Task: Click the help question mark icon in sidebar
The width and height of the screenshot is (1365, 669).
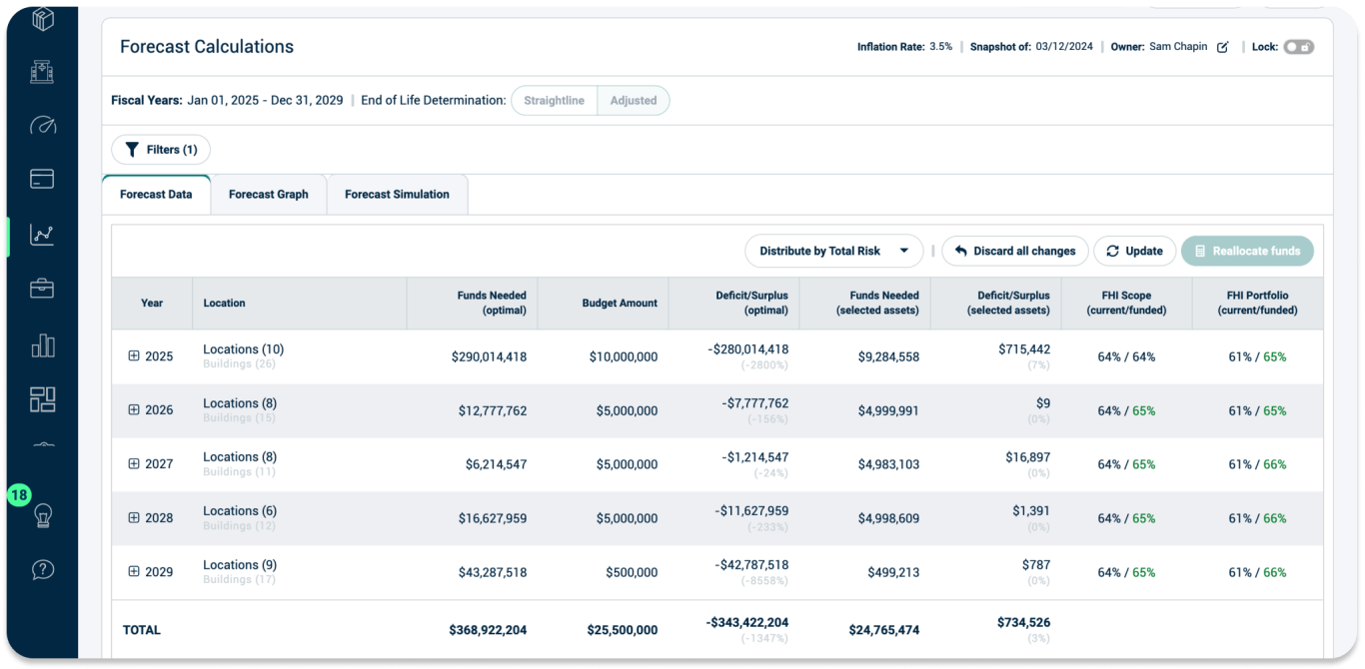Action: [41, 570]
